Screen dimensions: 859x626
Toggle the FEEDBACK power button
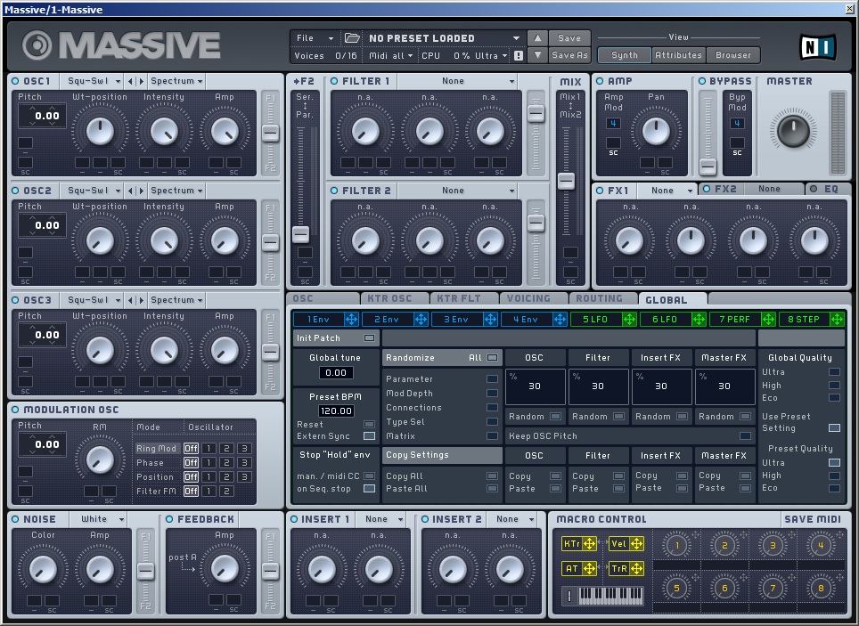(x=169, y=519)
